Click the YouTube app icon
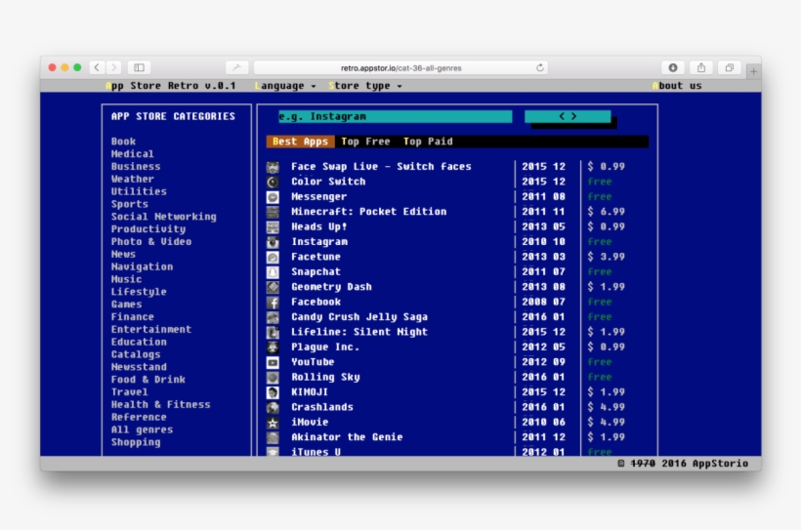Image resolution: width=801 pixels, height=530 pixels. tap(273, 362)
